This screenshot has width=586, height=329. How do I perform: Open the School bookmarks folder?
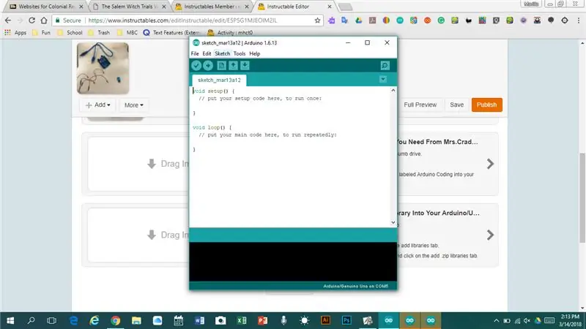click(70, 33)
